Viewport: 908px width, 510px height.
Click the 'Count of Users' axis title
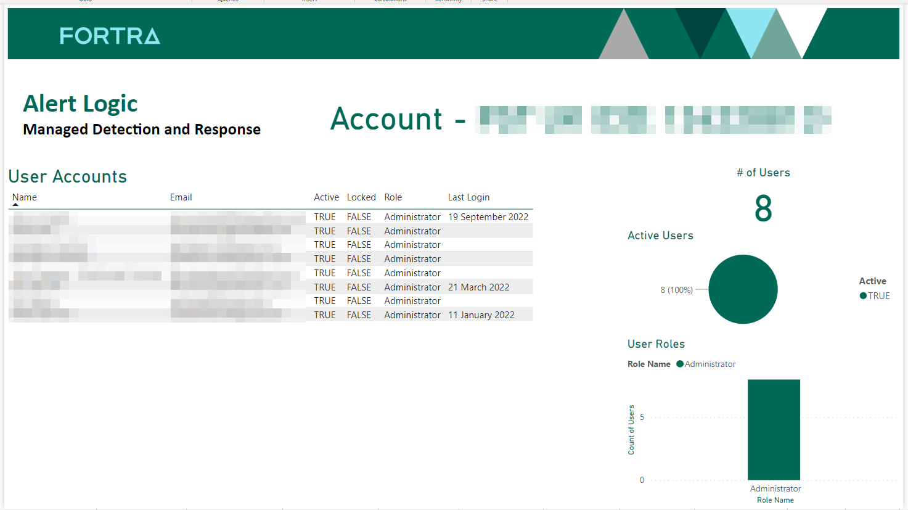pos(631,430)
